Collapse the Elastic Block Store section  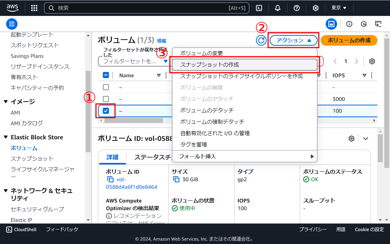coord(6,137)
